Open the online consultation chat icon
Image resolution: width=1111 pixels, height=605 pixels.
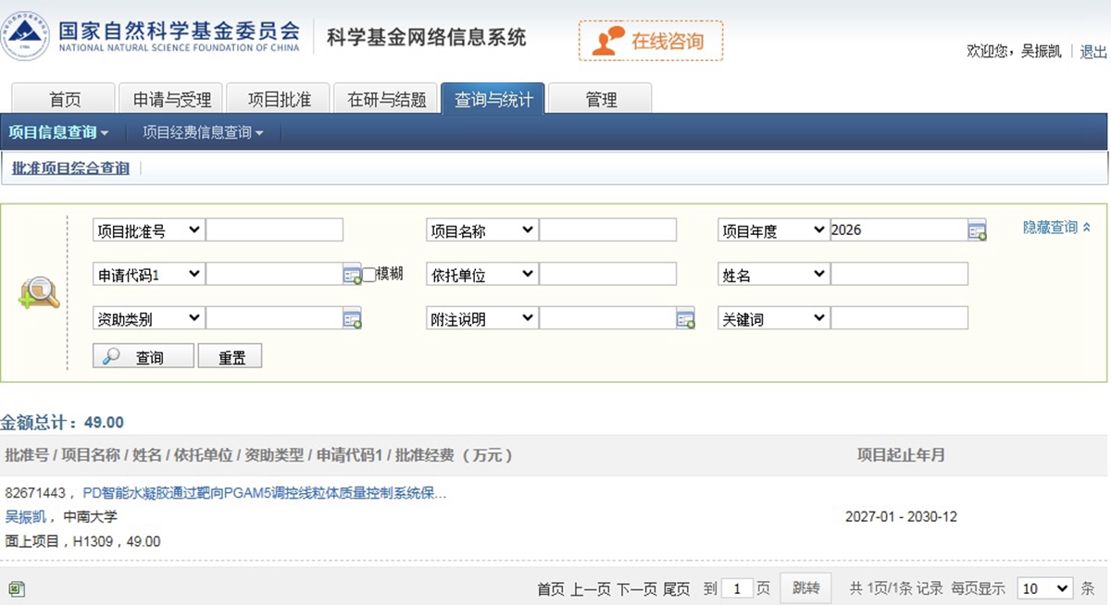(x=608, y=41)
